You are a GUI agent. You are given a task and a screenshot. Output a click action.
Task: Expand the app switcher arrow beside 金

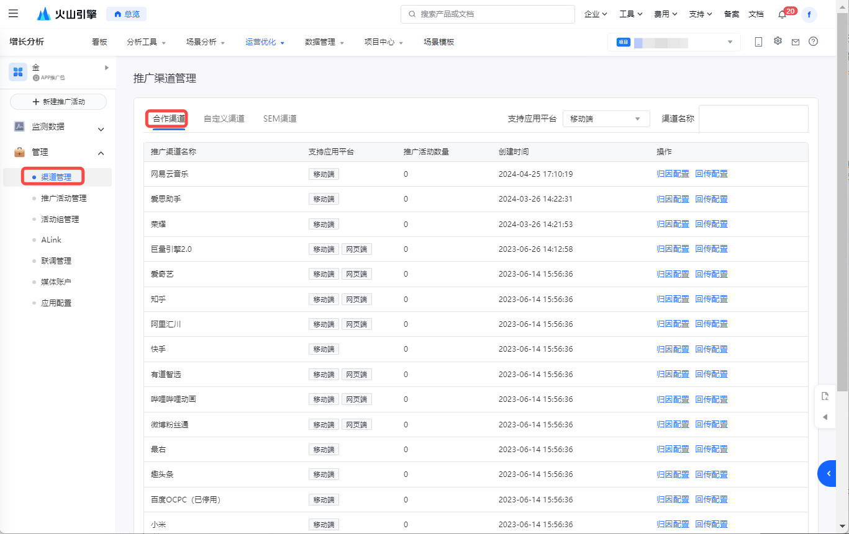coord(107,67)
